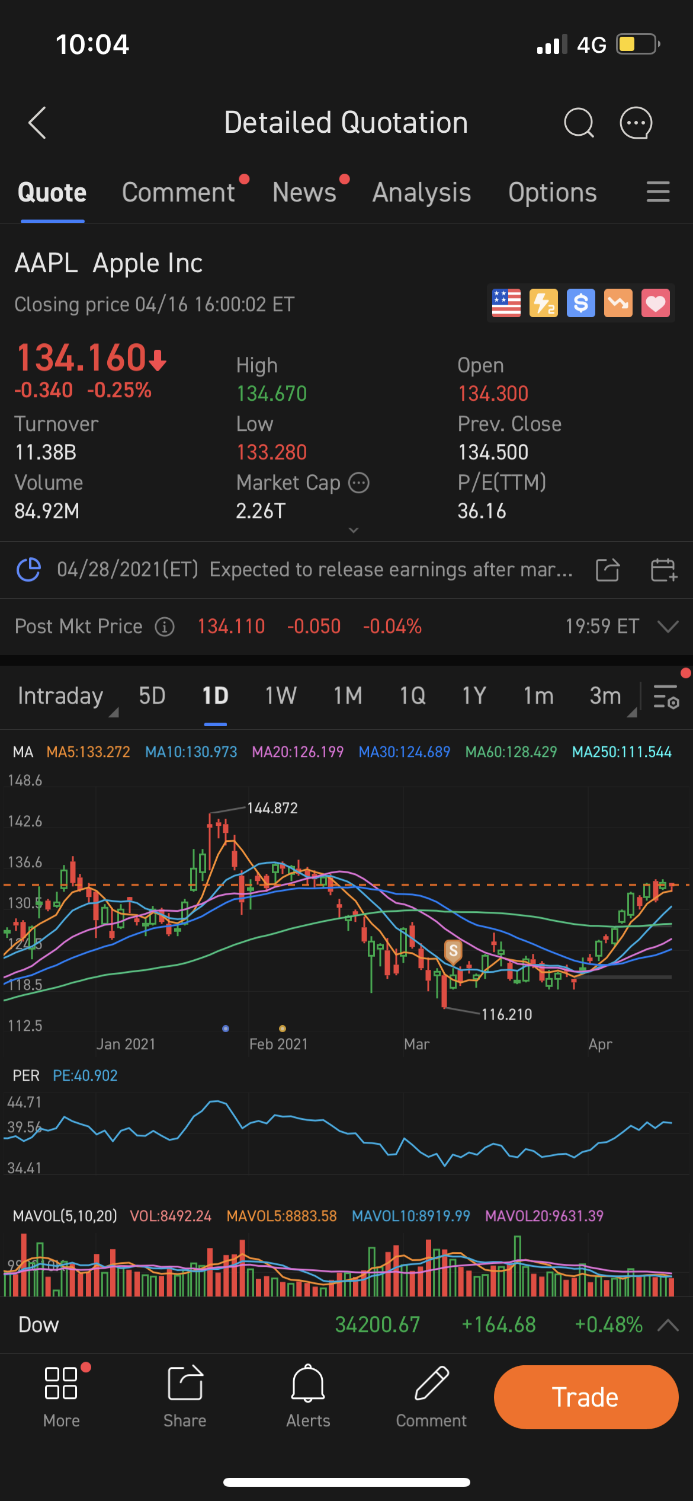The height and width of the screenshot is (1501, 693).
Task: Open chart settings icon
Action: coord(666,696)
